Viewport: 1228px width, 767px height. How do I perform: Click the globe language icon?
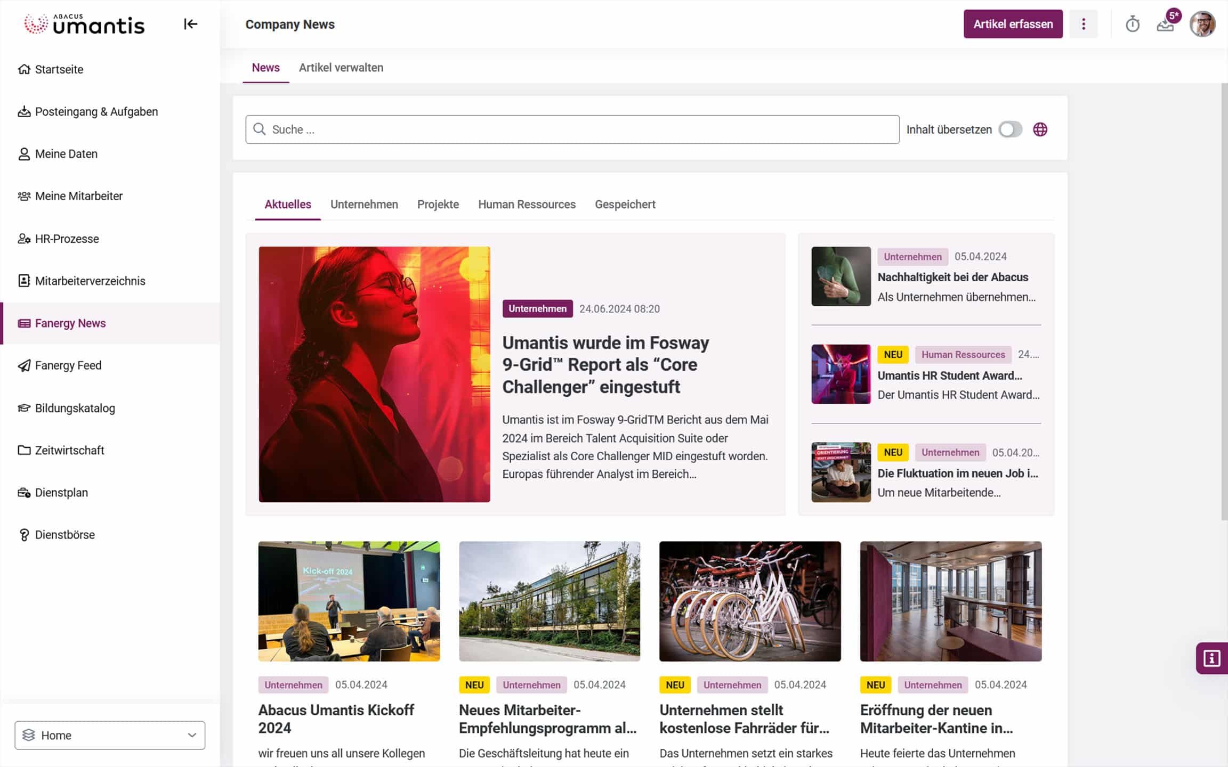[x=1040, y=129]
